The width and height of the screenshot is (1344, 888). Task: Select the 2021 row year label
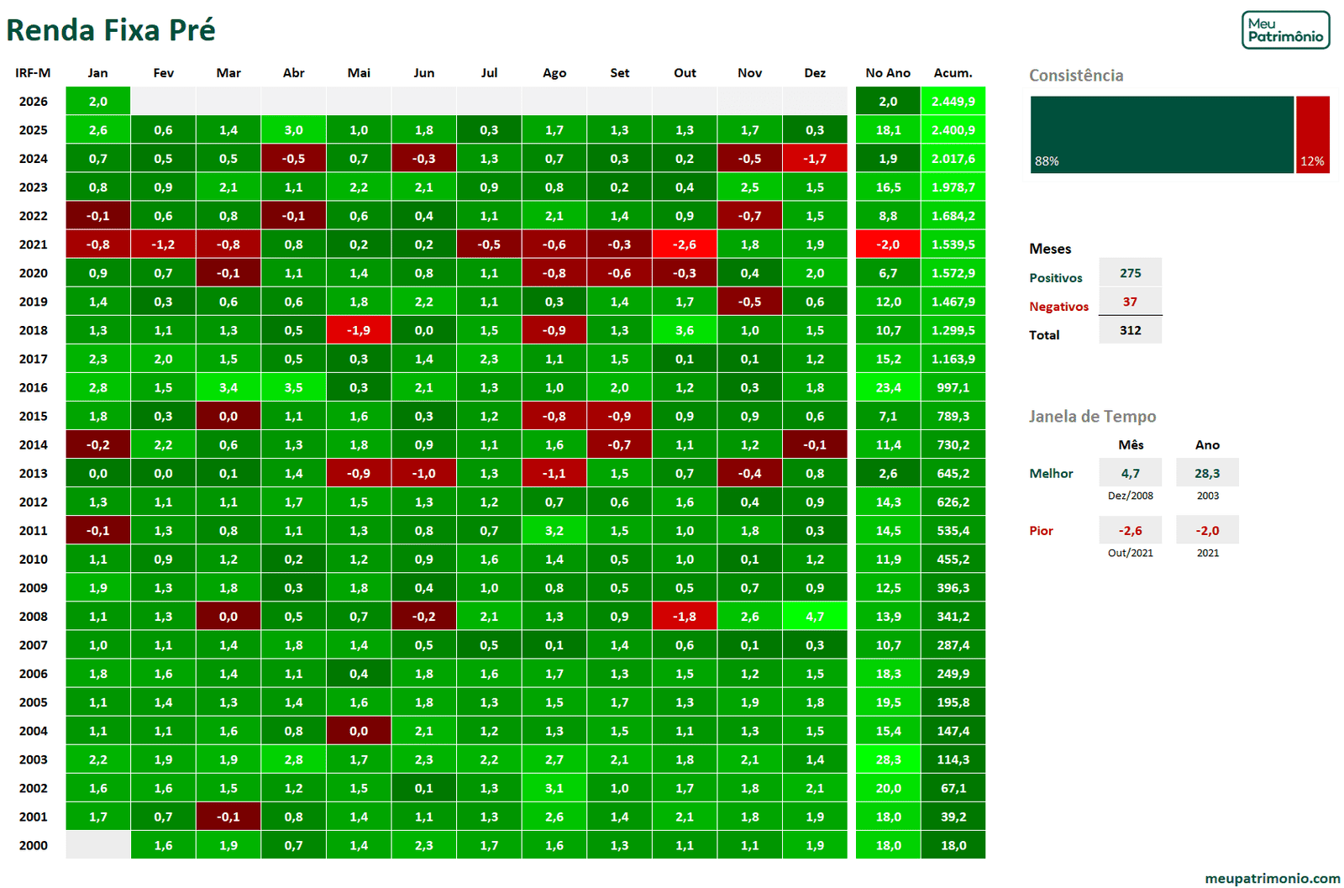pos(34,244)
